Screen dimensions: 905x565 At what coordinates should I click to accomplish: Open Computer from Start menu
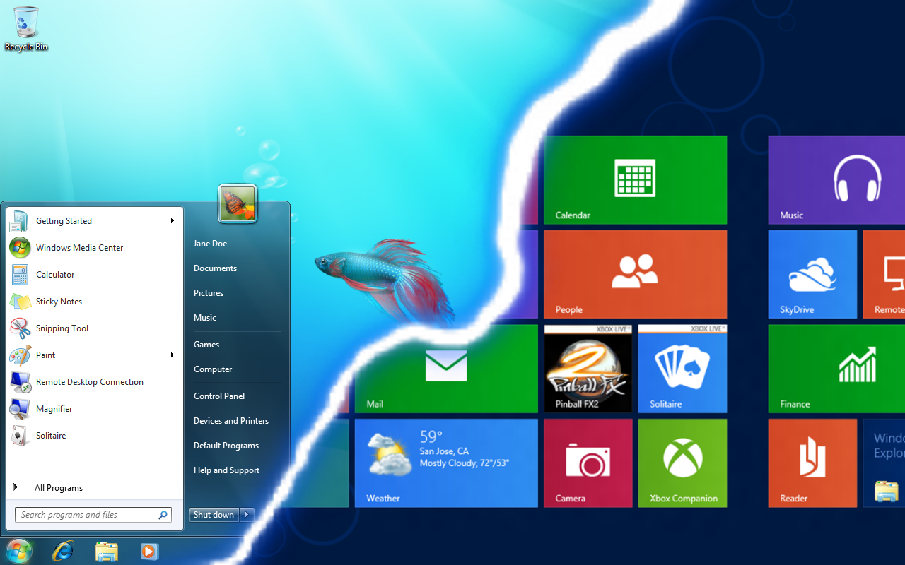(x=213, y=369)
